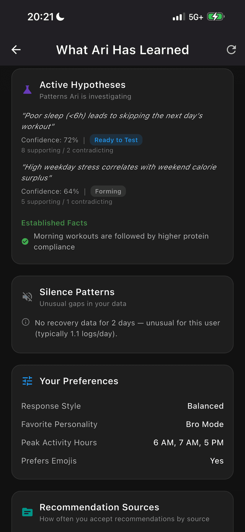The image size is (245, 532).
Task: Click the Forming status badge
Action: tap(108, 191)
